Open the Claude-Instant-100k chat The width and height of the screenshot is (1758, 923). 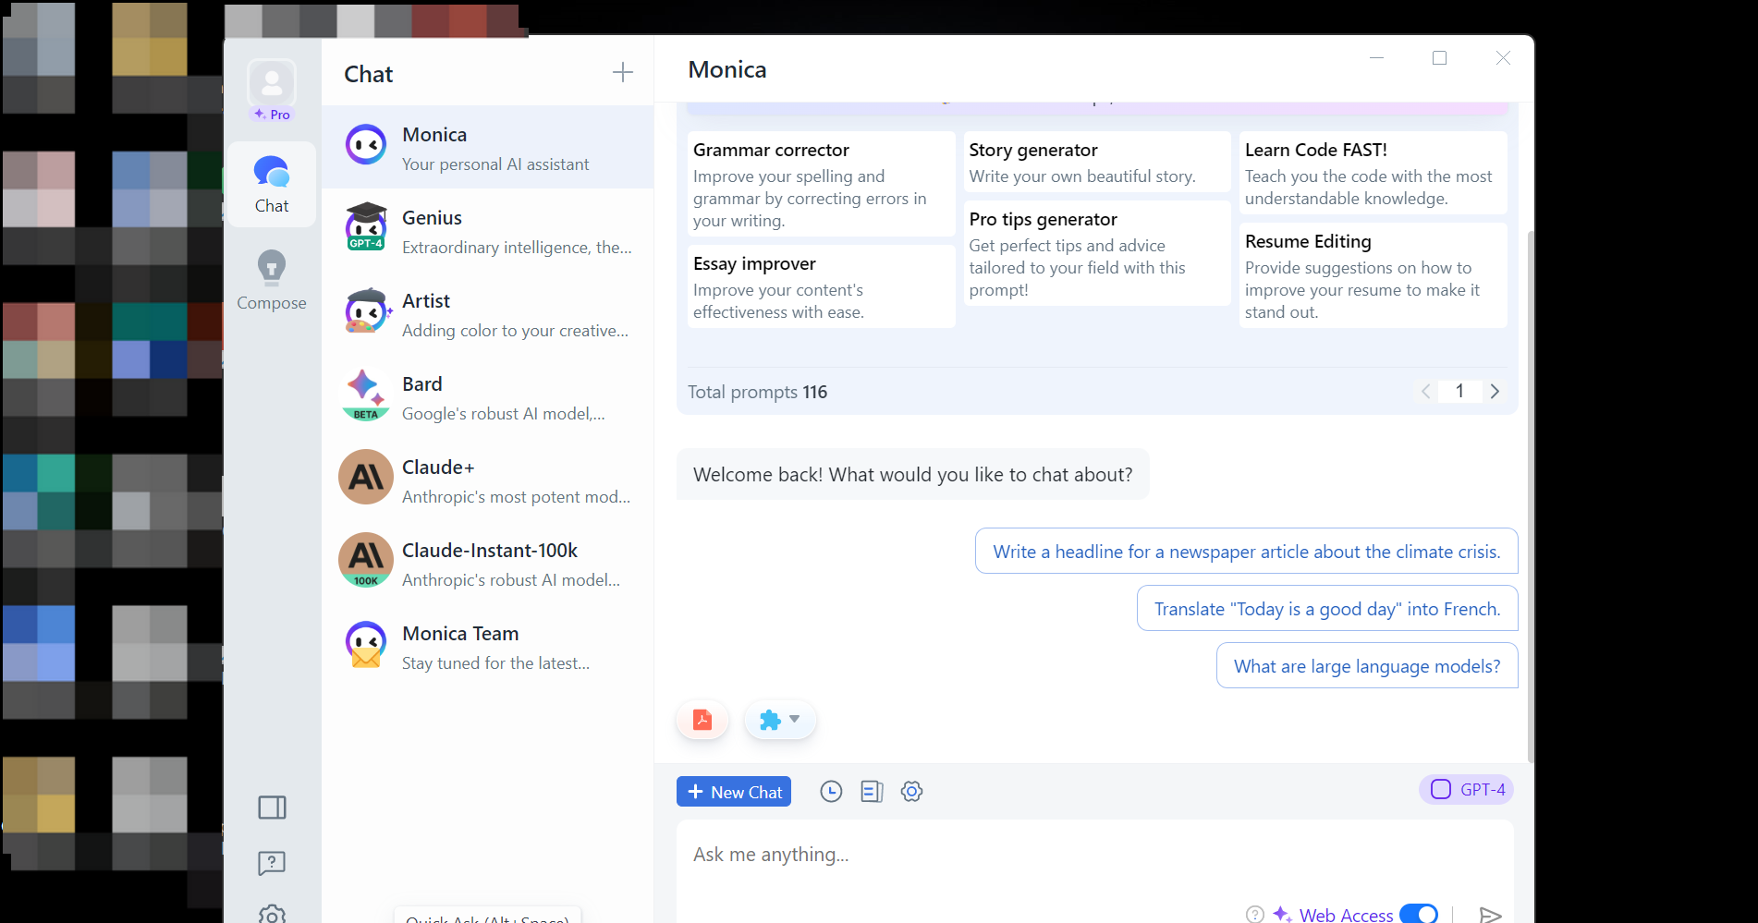[488, 564]
